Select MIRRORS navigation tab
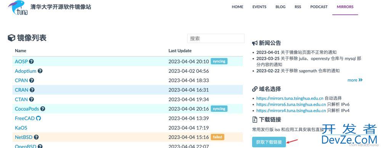This screenshot has width=381, height=148. coord(345,7)
